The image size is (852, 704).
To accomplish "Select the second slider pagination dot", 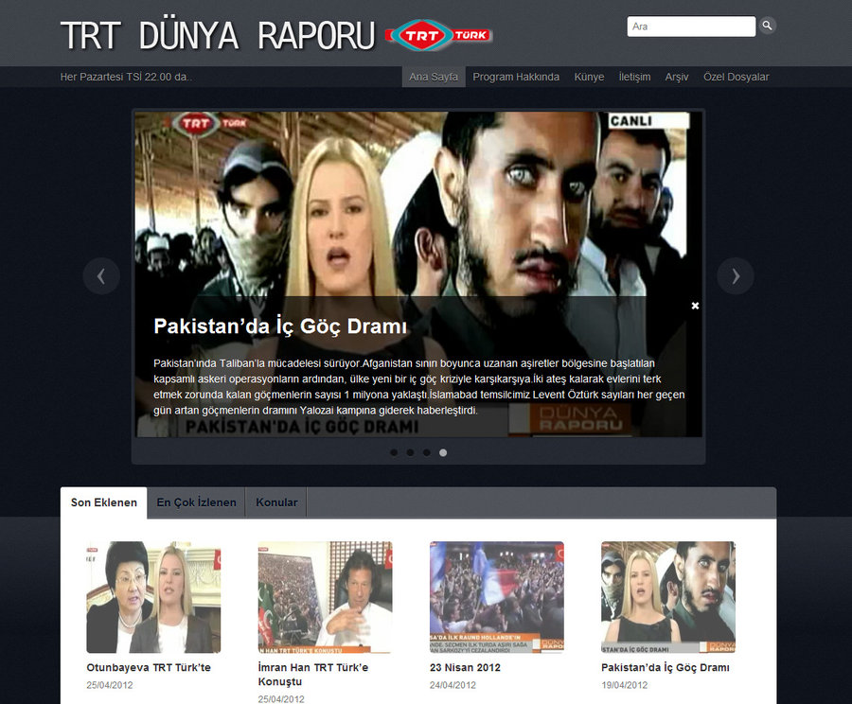I will point(410,452).
